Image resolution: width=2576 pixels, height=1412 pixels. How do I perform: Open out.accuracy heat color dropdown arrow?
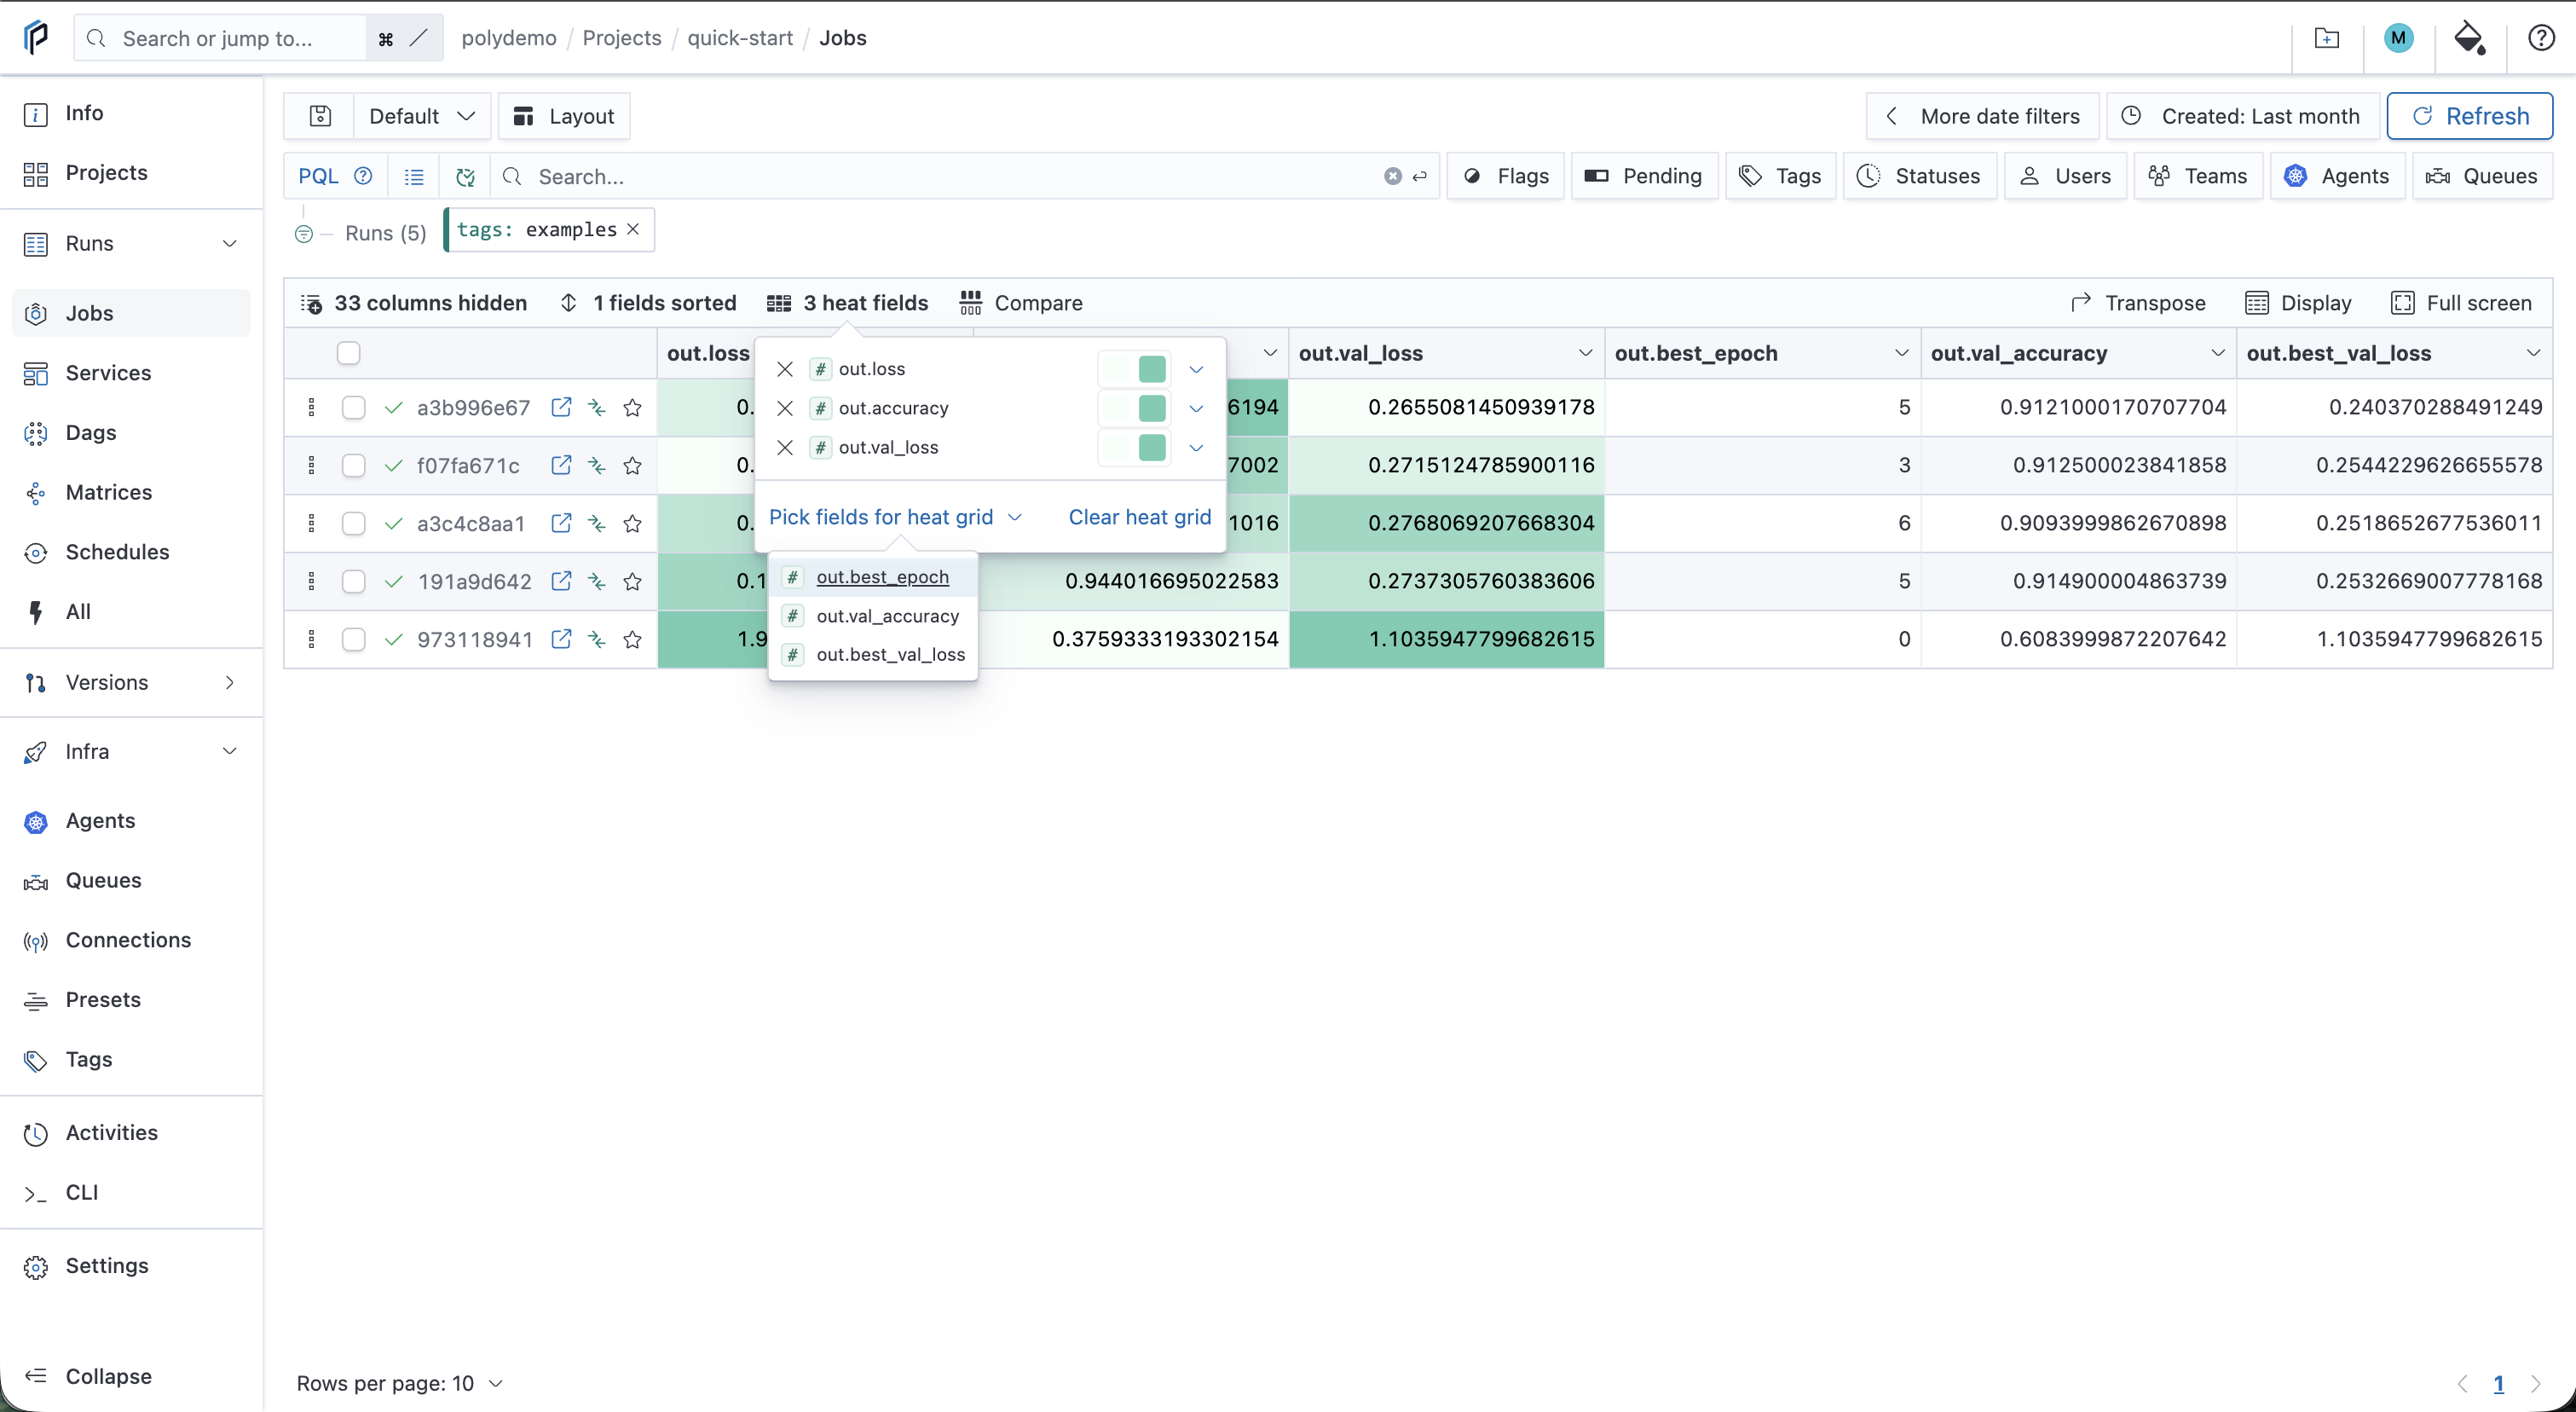pos(1196,408)
